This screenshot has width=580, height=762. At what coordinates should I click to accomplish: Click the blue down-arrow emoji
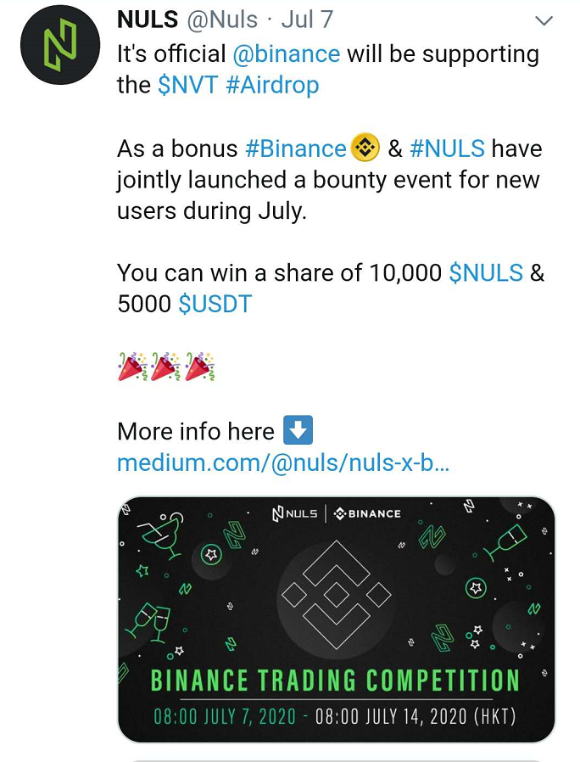click(298, 430)
